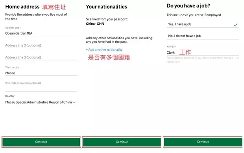Focus the Postcode or zip code field
Viewport: 244px width, 153px height.
tap(41, 88)
